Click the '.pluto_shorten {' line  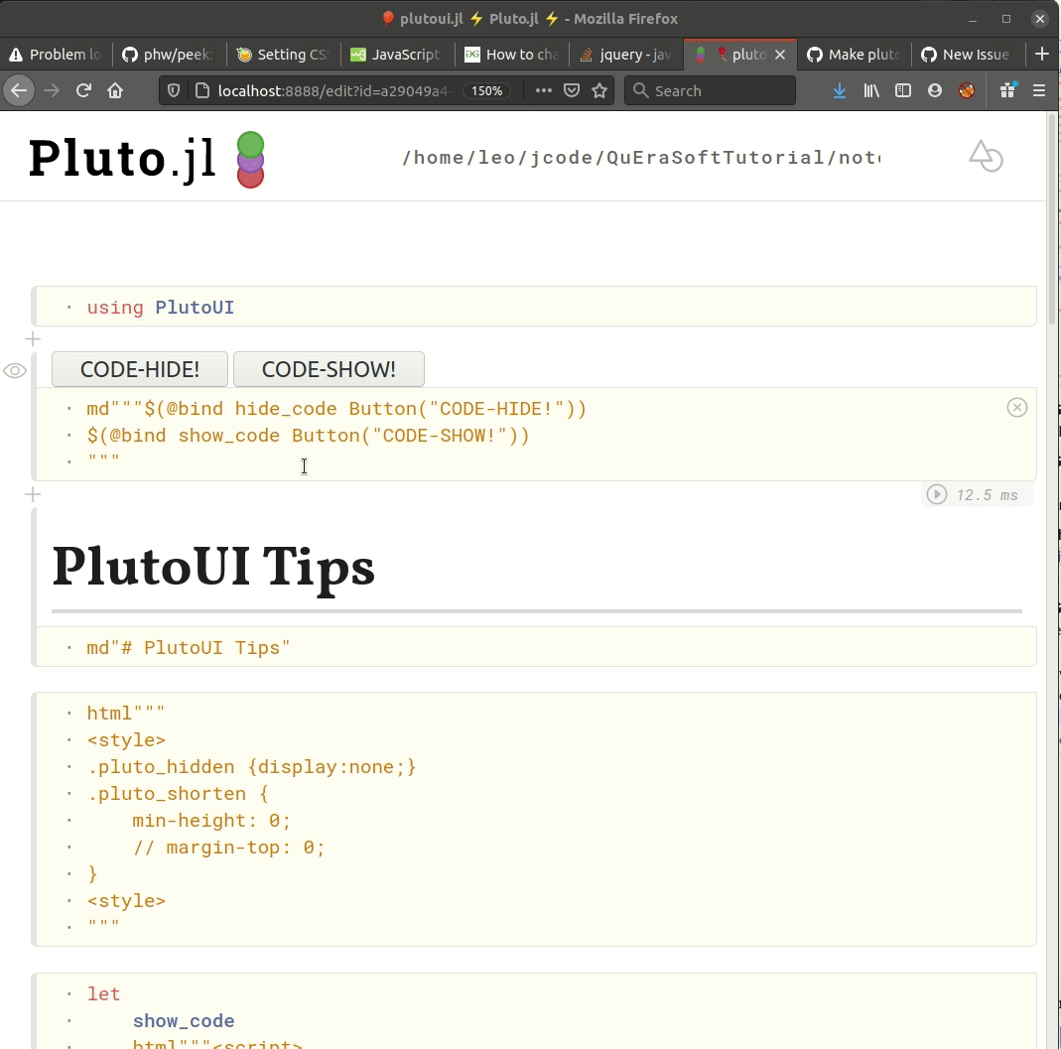pyautogui.click(x=178, y=794)
